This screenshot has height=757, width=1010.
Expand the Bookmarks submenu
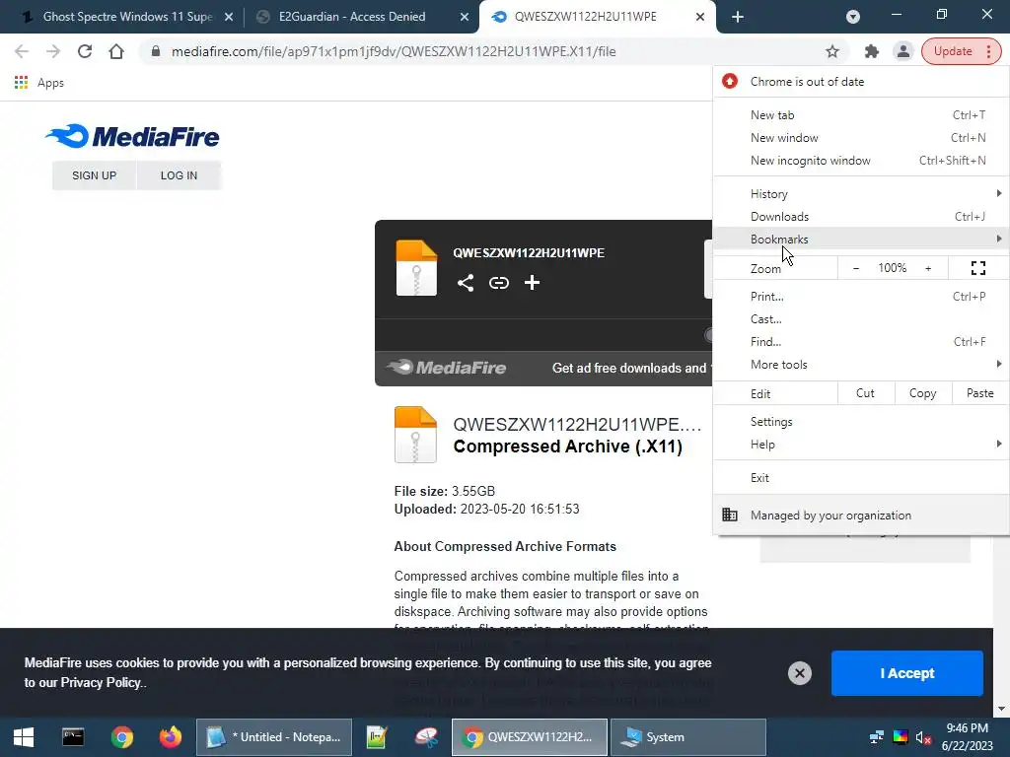861,239
